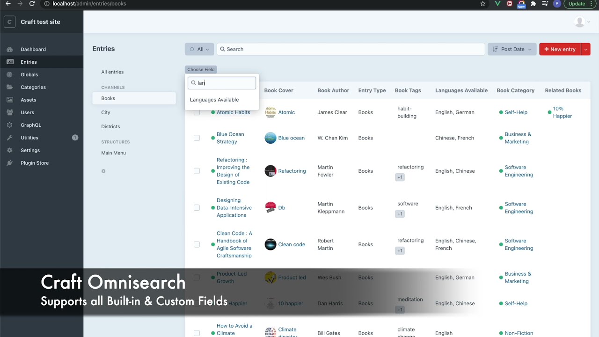Click the field search input containing 'lan'
The image size is (599, 337).
222,83
